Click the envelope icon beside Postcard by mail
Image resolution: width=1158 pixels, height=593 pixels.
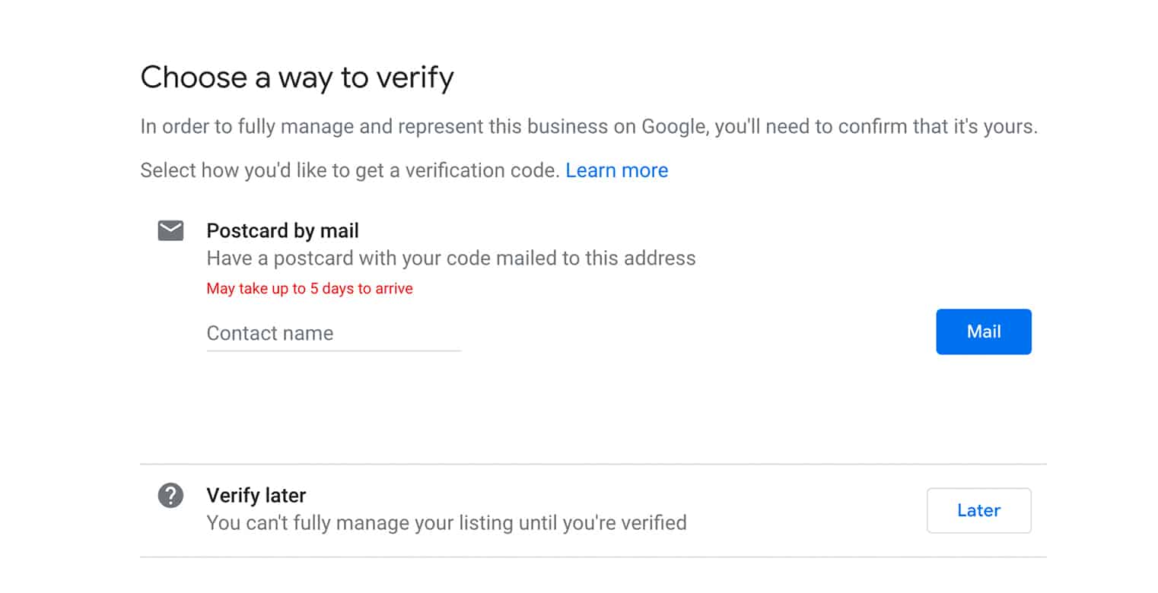tap(170, 230)
